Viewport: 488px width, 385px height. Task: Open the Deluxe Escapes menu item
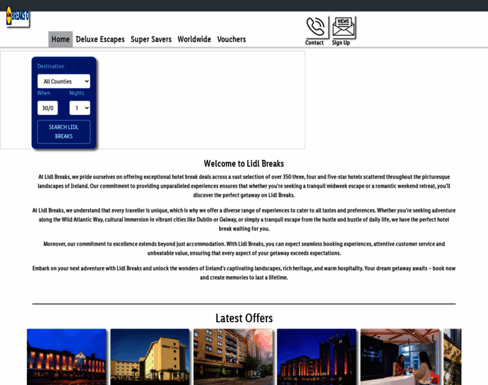pos(100,39)
